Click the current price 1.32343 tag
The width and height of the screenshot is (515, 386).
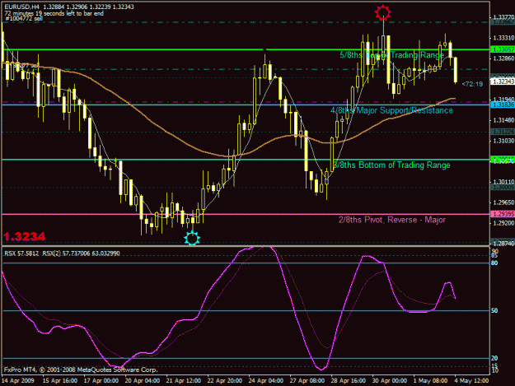tap(503, 81)
